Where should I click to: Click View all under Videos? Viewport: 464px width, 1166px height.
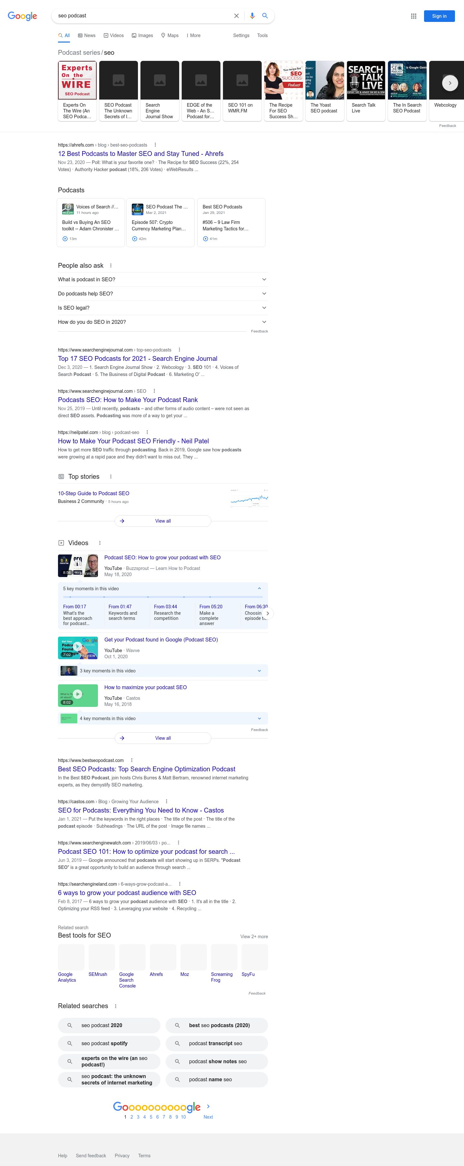pos(163,738)
